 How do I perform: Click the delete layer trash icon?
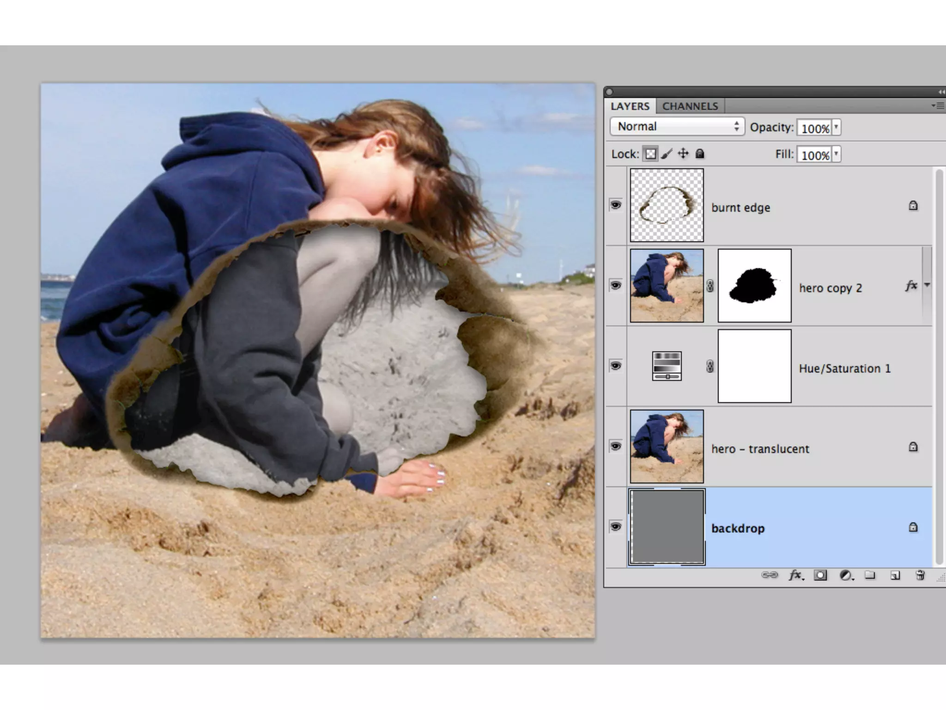[x=920, y=575]
